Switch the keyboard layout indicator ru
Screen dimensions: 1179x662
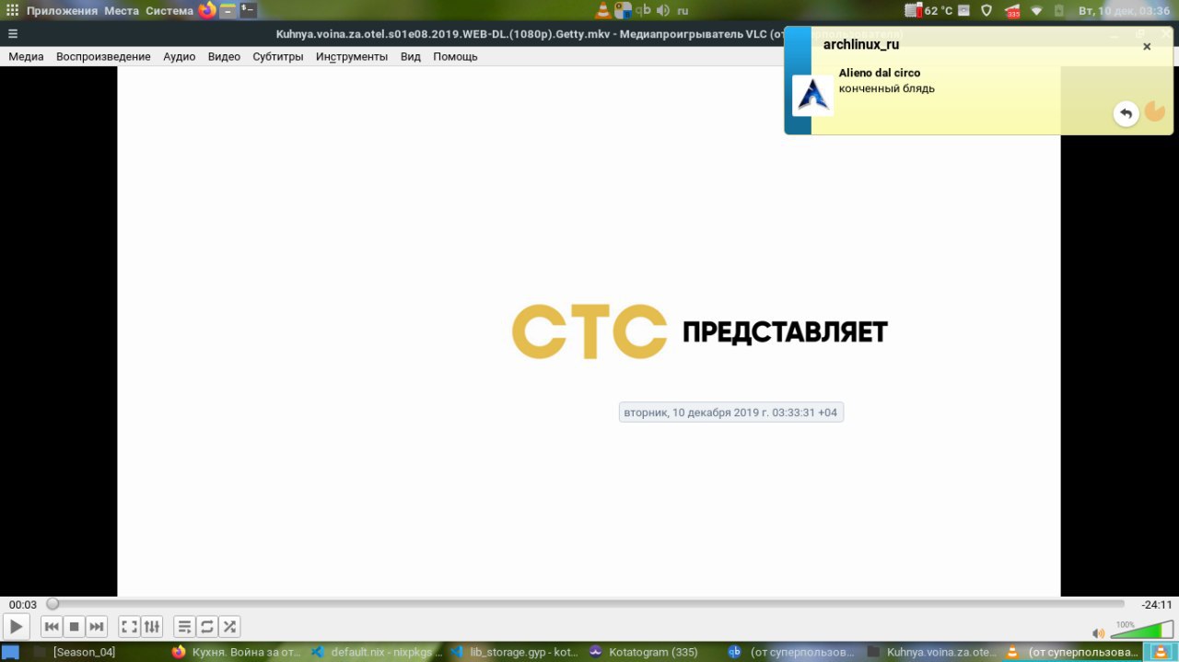pos(683,10)
